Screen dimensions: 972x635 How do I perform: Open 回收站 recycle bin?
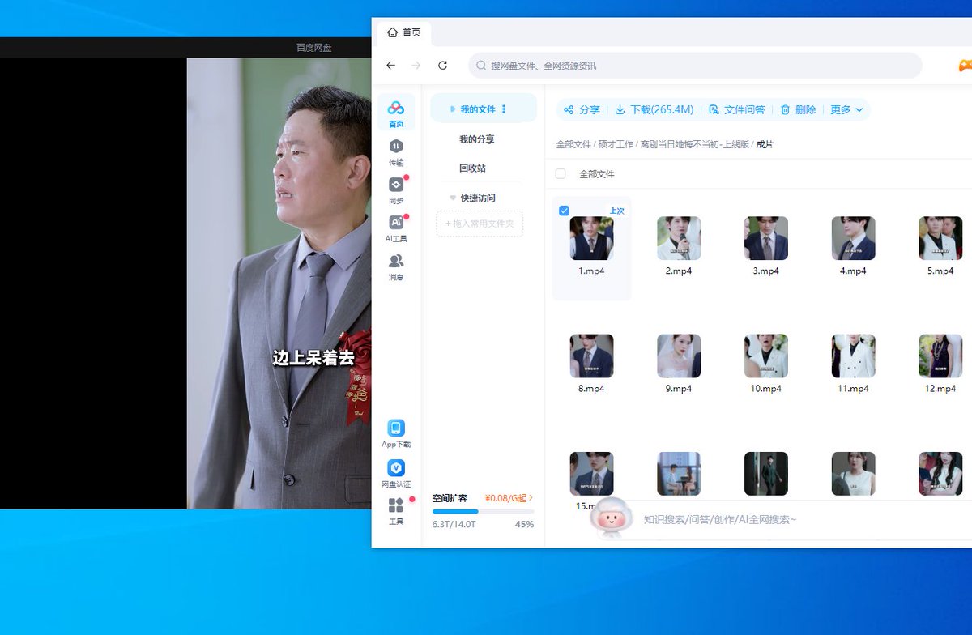click(472, 168)
